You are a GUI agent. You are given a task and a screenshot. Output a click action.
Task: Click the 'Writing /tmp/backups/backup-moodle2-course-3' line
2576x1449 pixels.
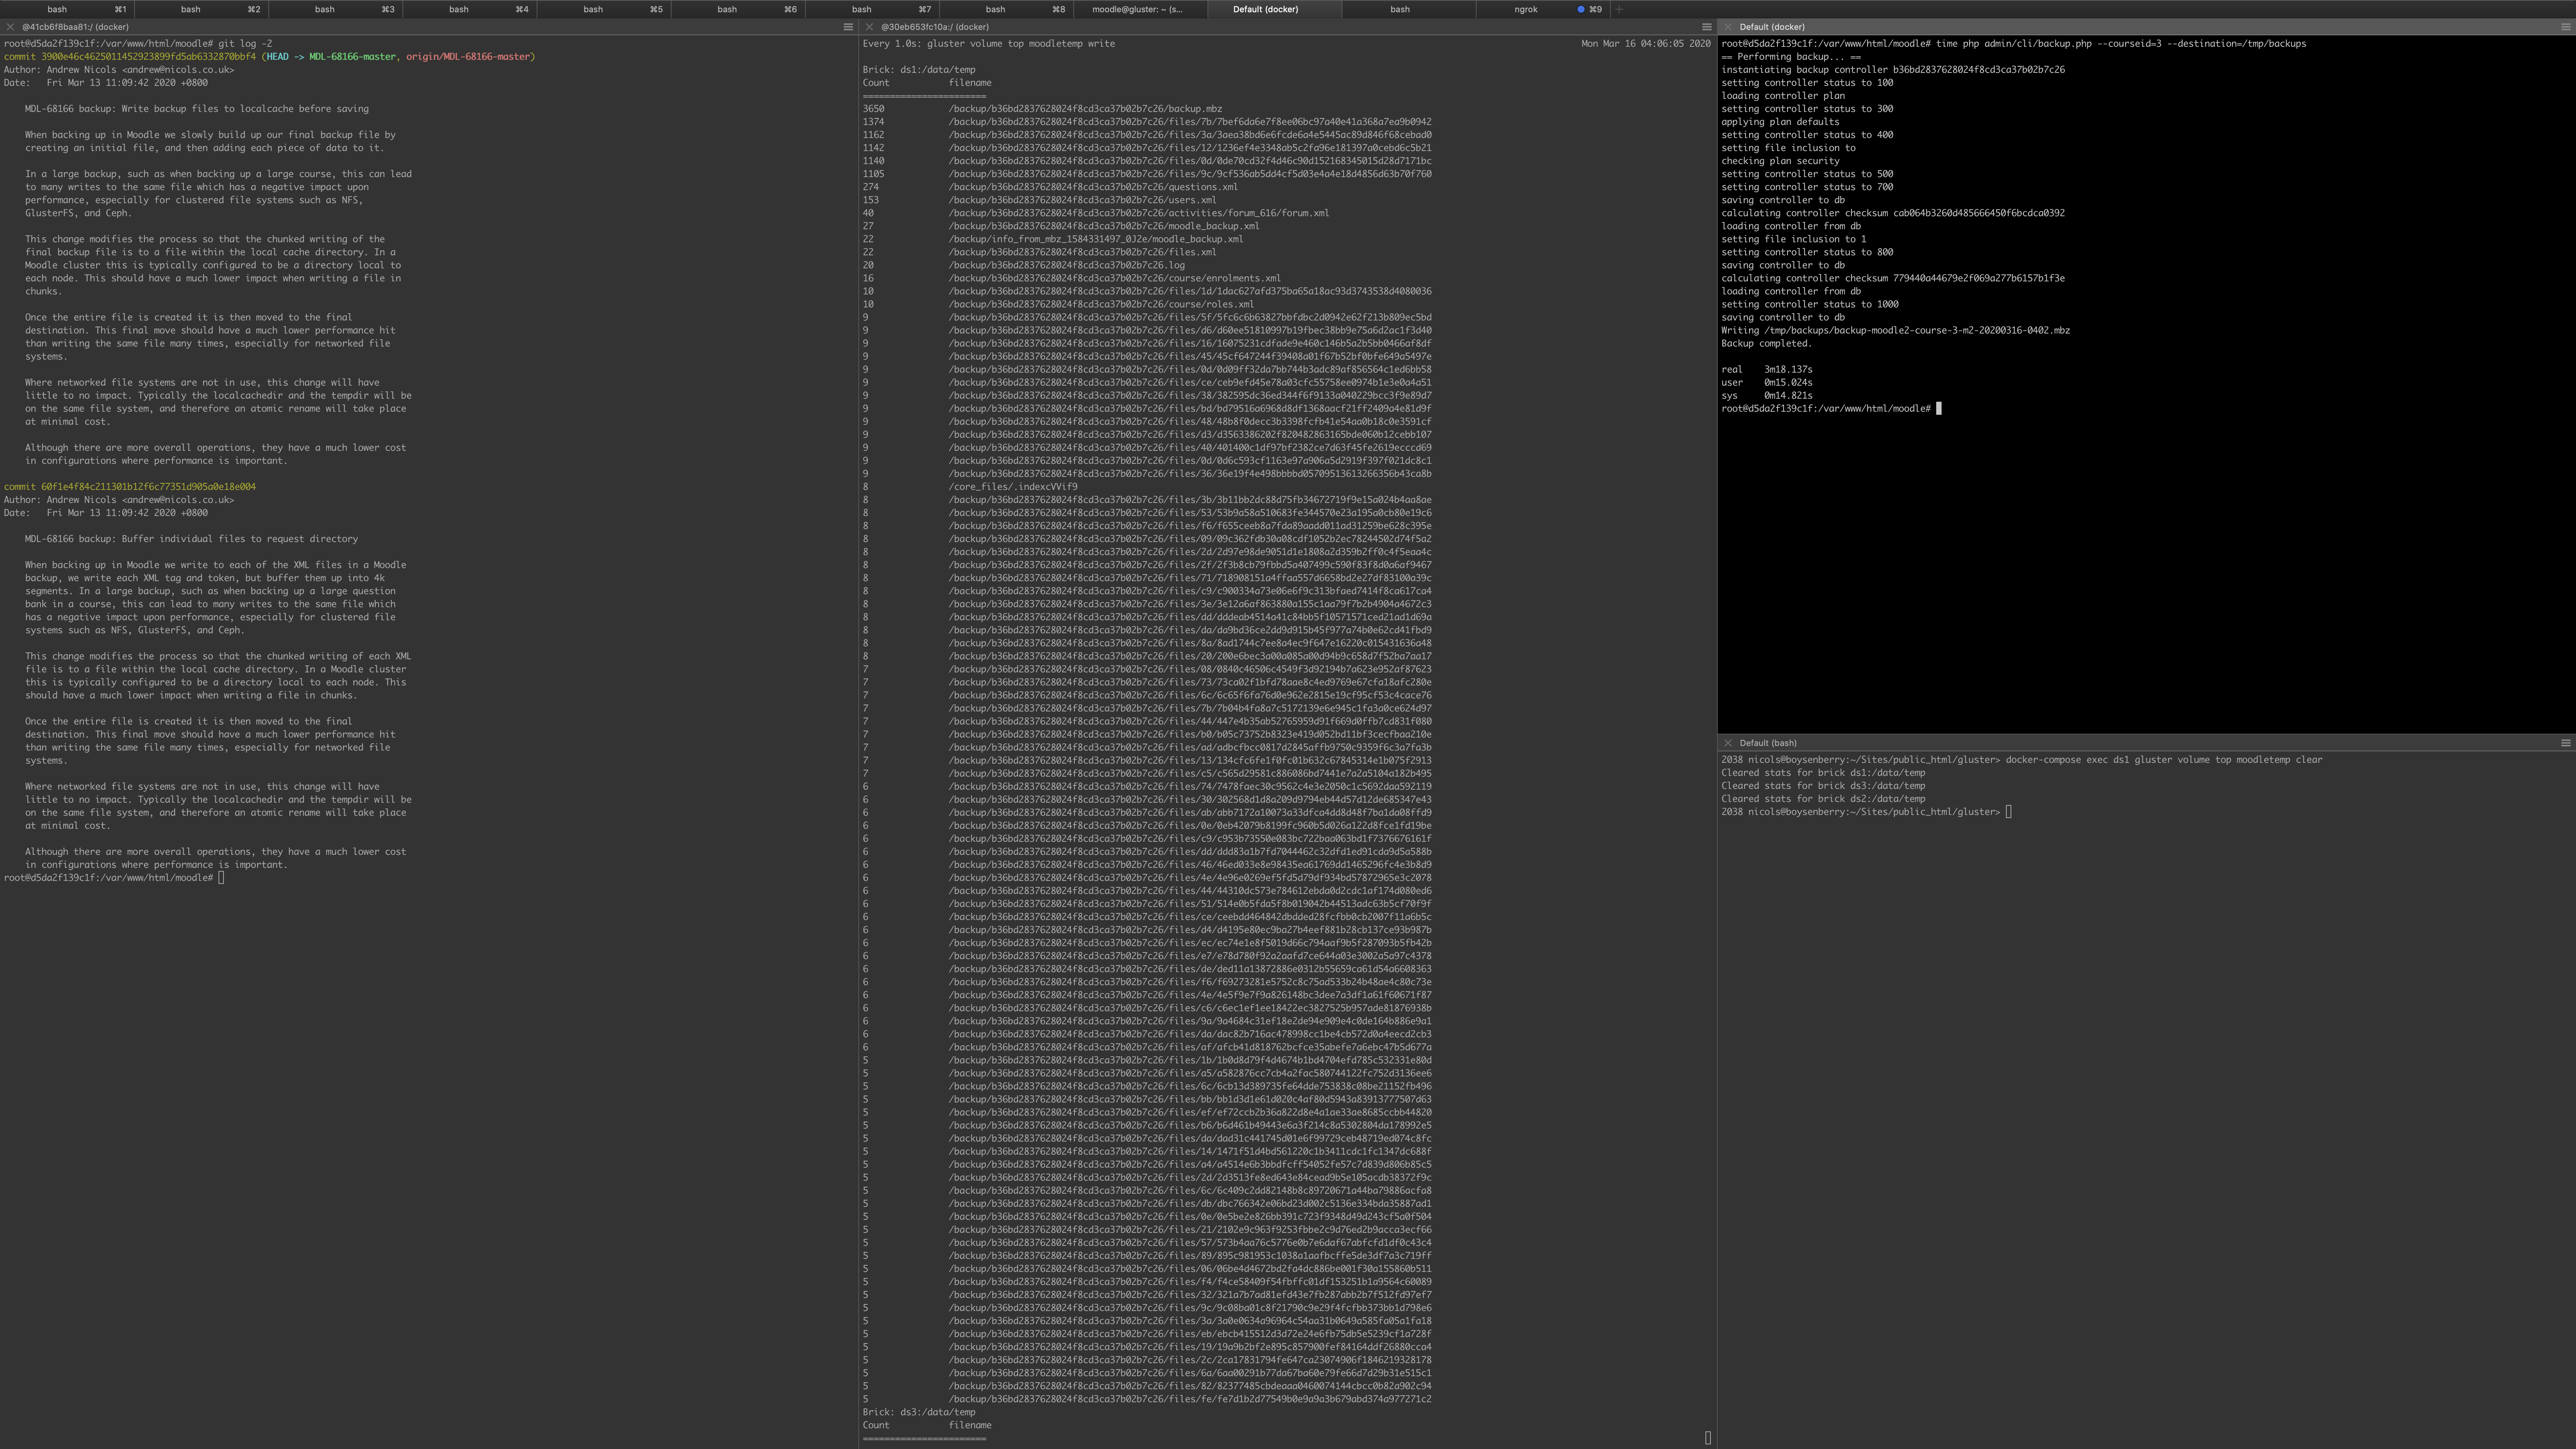1896,330
